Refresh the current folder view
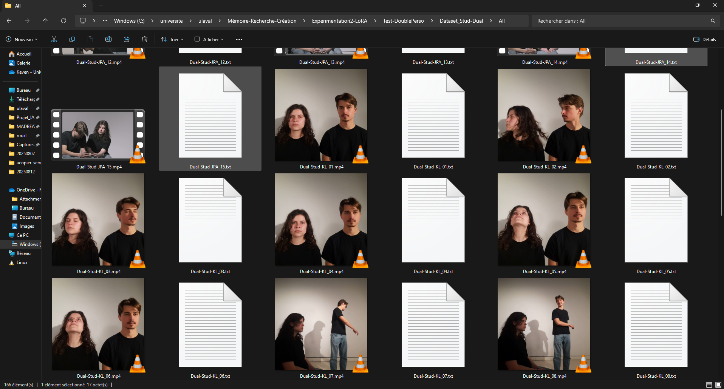The width and height of the screenshot is (724, 389). (63, 21)
